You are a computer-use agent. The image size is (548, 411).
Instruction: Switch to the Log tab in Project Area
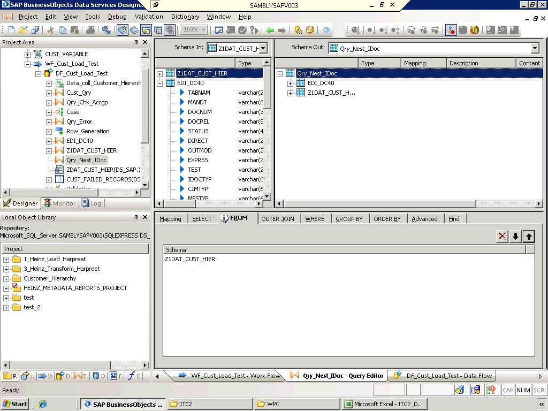tap(92, 203)
